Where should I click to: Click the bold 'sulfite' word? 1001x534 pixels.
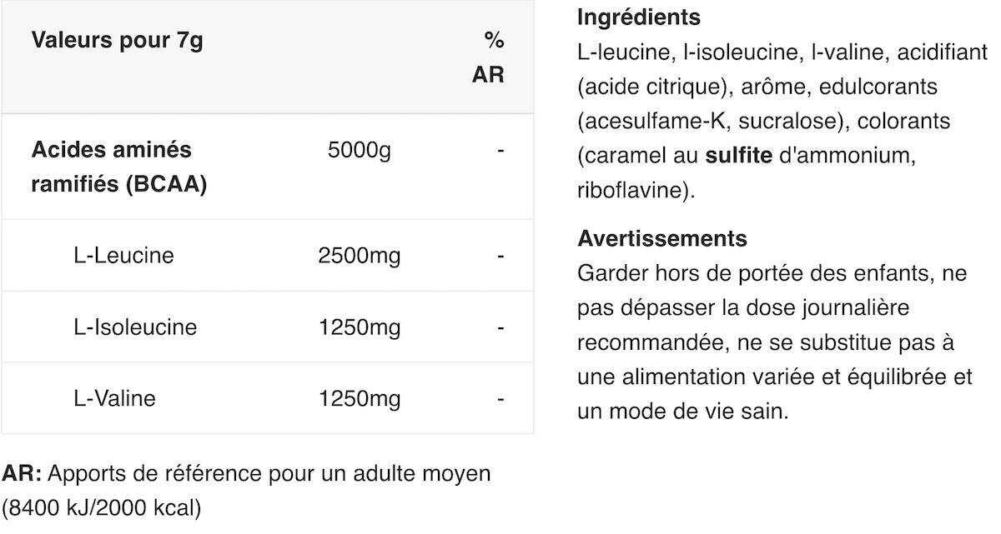click(x=738, y=155)
